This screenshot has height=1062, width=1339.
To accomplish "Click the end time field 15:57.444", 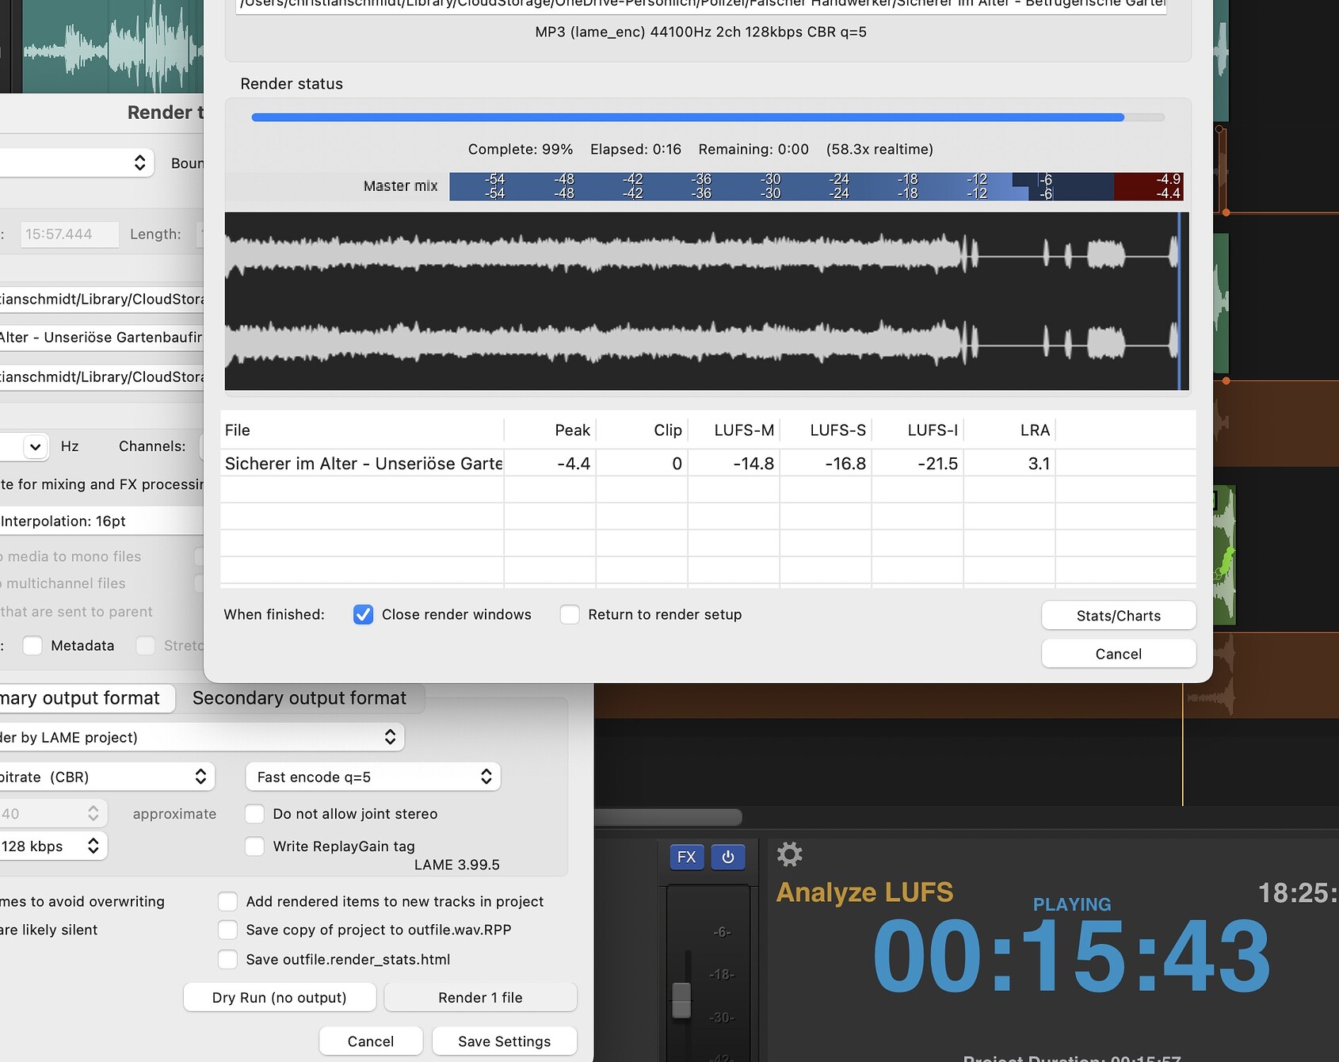I will pos(70,234).
